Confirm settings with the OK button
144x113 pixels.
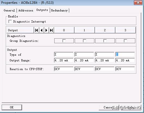pos(12,107)
